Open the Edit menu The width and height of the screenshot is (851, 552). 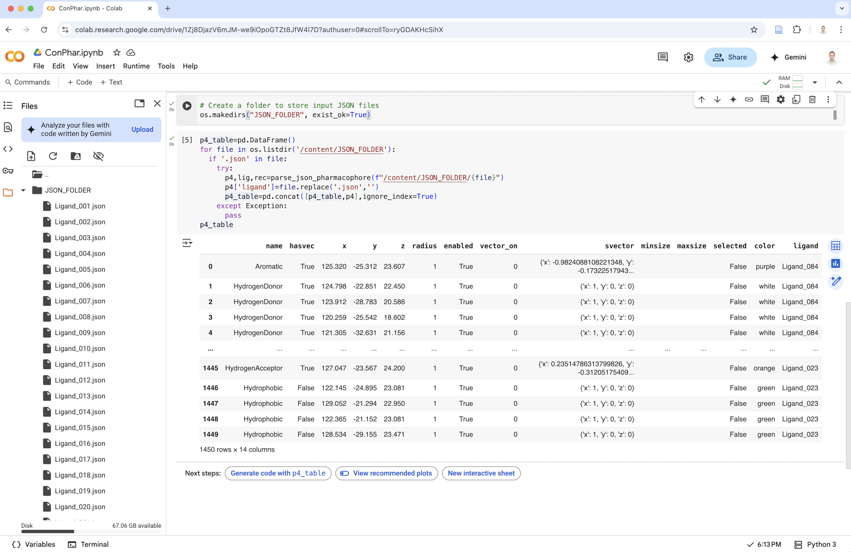point(58,66)
